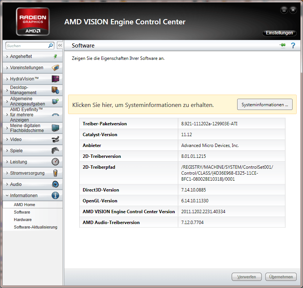Click the AMD Eyefinity icon

55,115
